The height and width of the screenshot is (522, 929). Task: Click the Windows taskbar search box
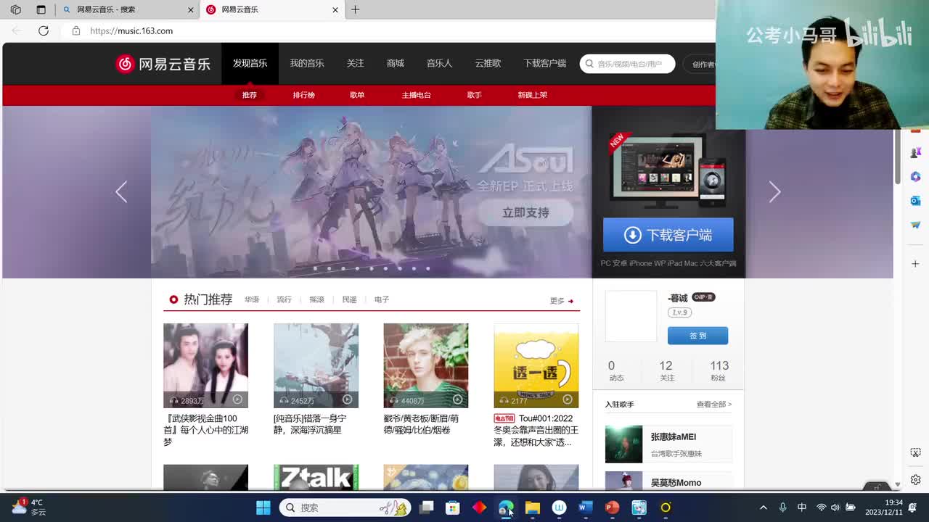345,507
